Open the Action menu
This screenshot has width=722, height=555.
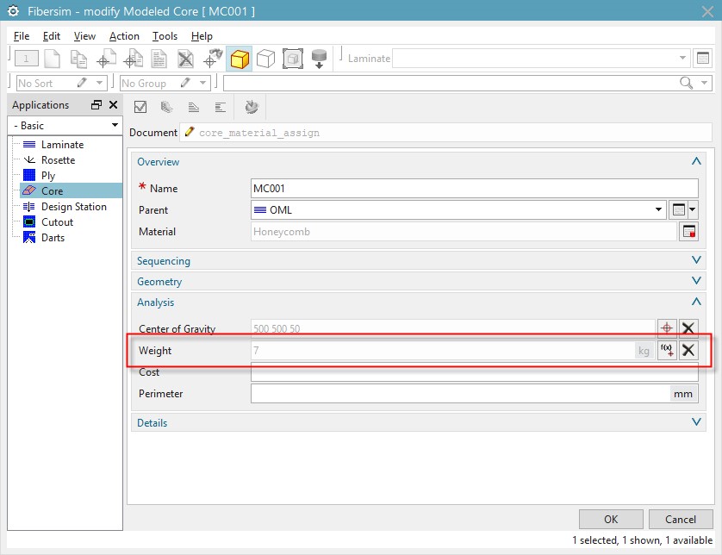[124, 36]
